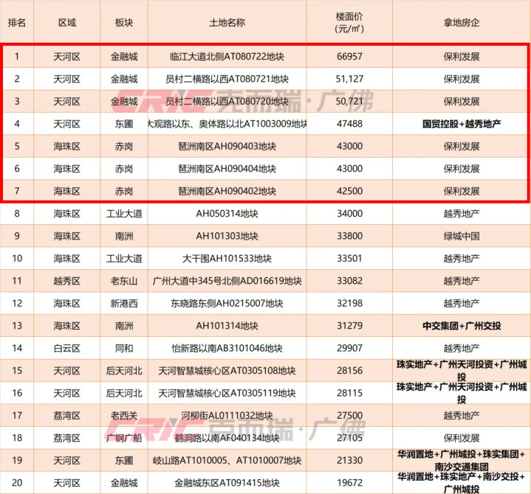This screenshot has width=531, height=494.
Task: Click the rank number 20 cell
Action: [x=17, y=483]
